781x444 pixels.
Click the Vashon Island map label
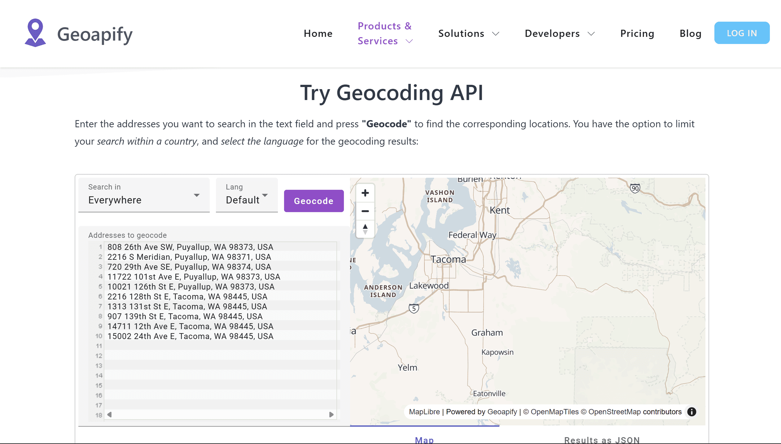440,196
